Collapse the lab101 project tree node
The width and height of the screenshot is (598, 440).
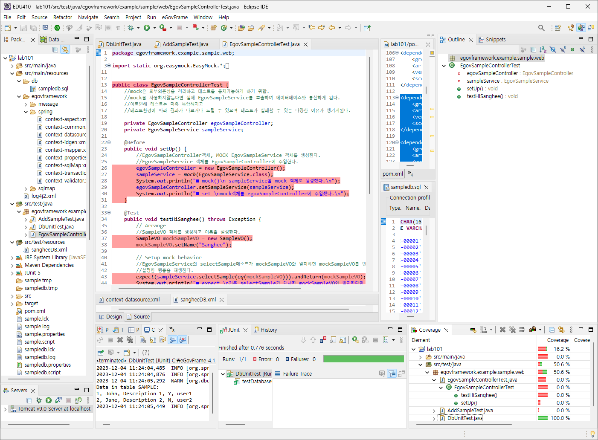(5, 58)
